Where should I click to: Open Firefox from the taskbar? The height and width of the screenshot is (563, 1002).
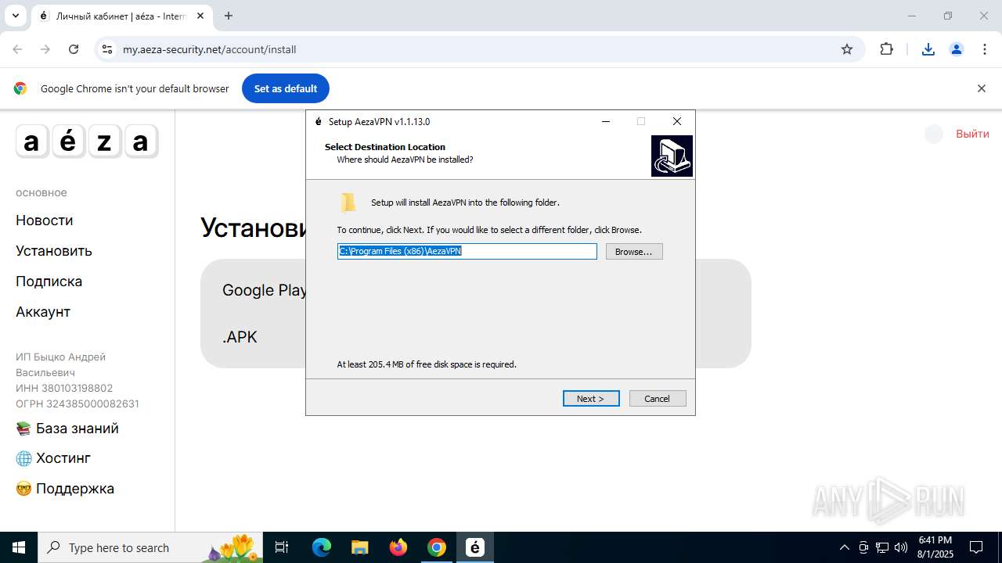point(398,547)
